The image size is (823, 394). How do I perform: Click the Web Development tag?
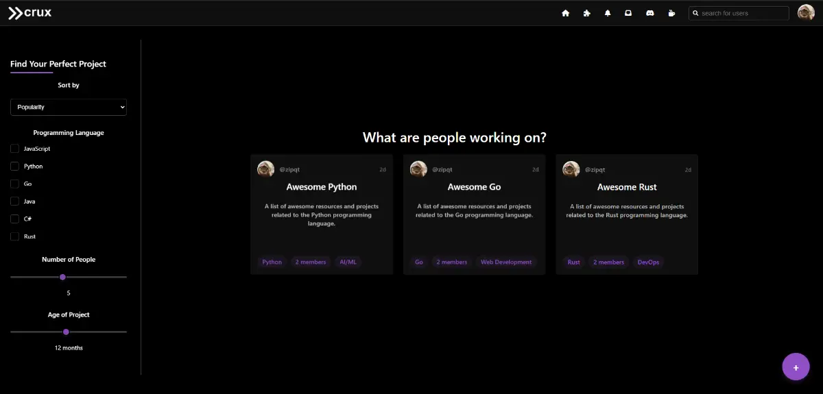[x=505, y=262]
